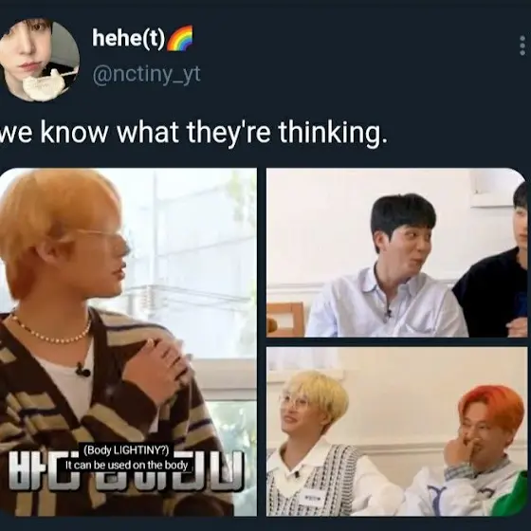Select the tweet text "we know what they're thinking."
The height and width of the screenshot is (531, 531).
pos(193,133)
